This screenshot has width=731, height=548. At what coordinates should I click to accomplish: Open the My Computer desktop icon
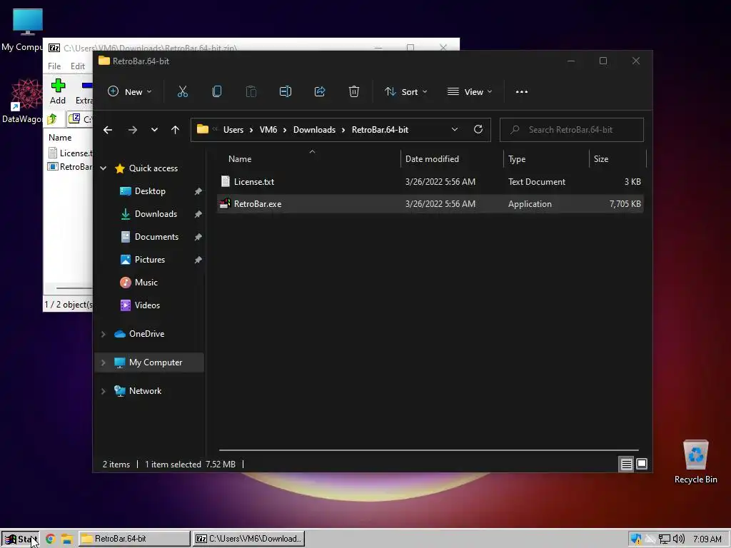coord(28,22)
